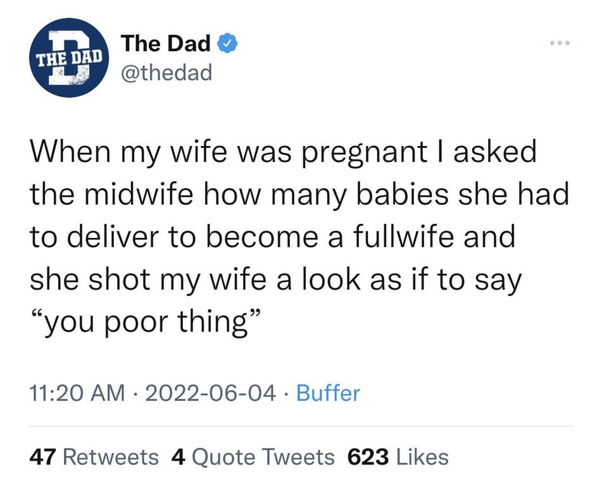Image resolution: width=602 pixels, height=485 pixels.
Task: View the 47 Retweets list
Action: pyautogui.click(x=94, y=457)
